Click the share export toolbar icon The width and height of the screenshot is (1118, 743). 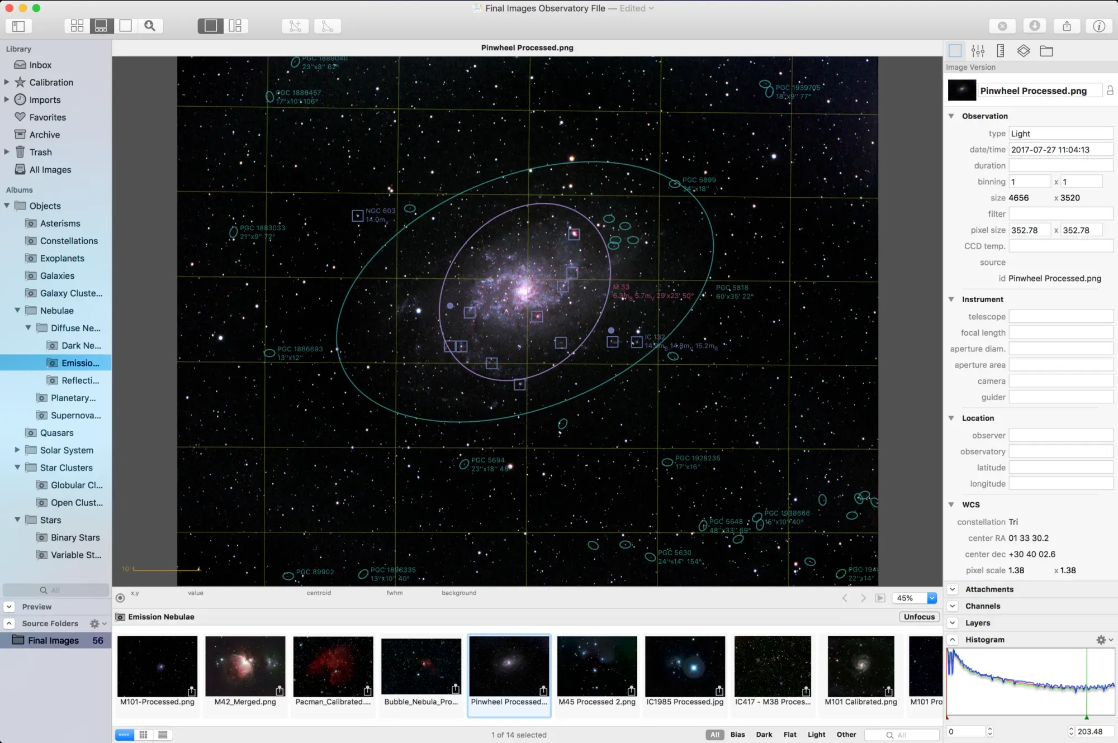click(1067, 26)
